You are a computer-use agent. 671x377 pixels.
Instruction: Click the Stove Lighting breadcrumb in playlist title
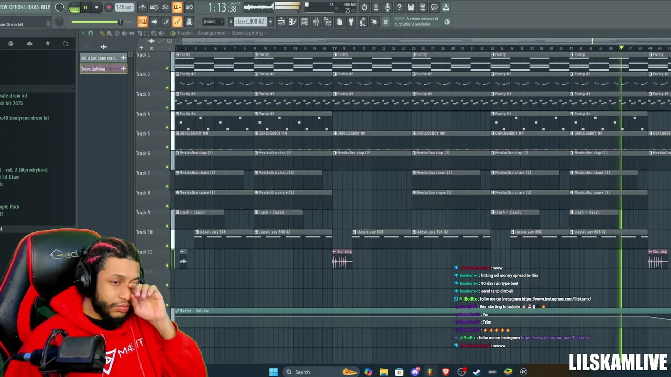tap(247, 33)
